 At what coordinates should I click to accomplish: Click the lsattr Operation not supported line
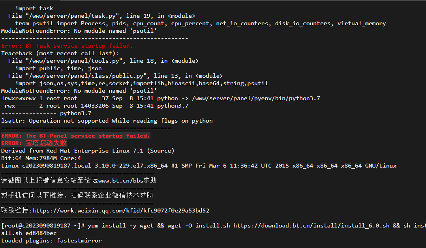tap(107, 121)
